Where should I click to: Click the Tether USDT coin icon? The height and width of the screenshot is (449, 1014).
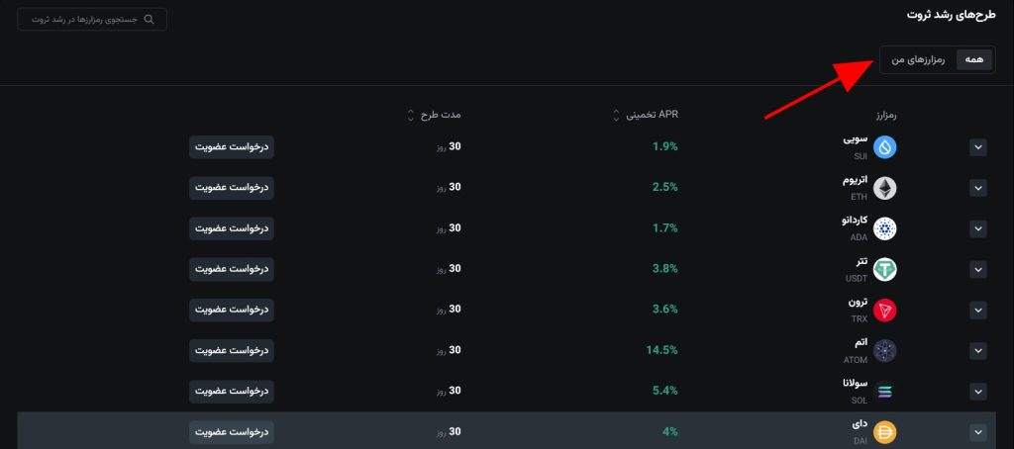[x=884, y=269]
